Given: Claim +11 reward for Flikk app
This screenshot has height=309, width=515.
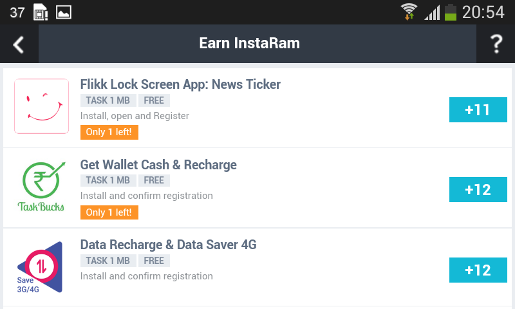Looking at the screenshot, I should pos(478,110).
